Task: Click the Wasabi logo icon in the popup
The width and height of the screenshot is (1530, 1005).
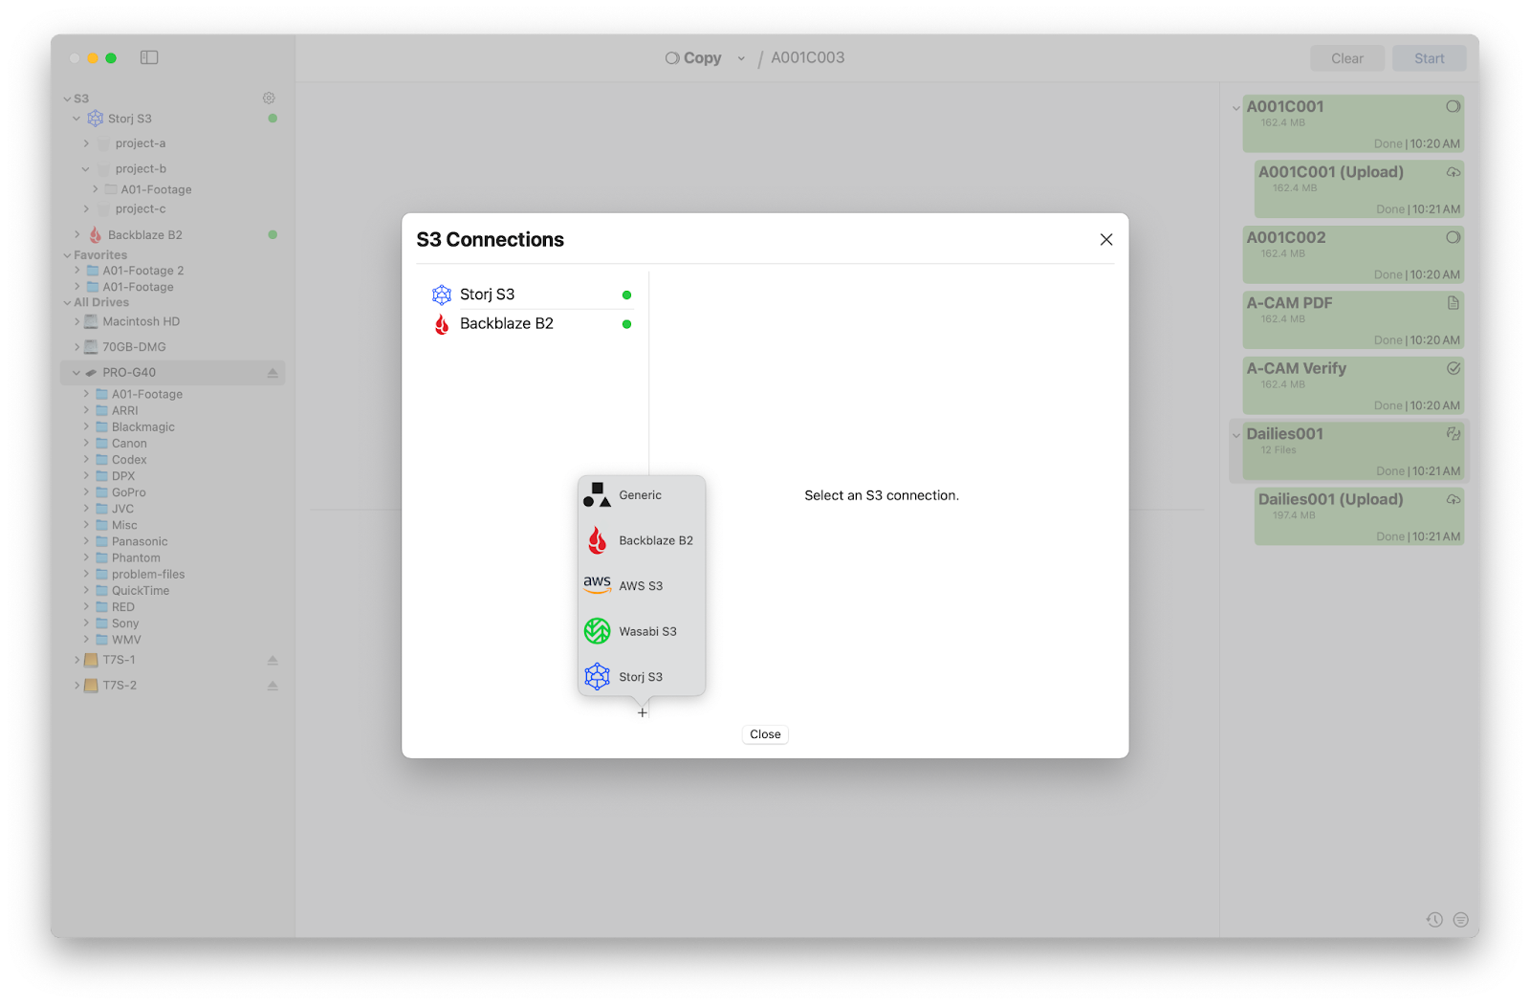Action: click(x=597, y=631)
